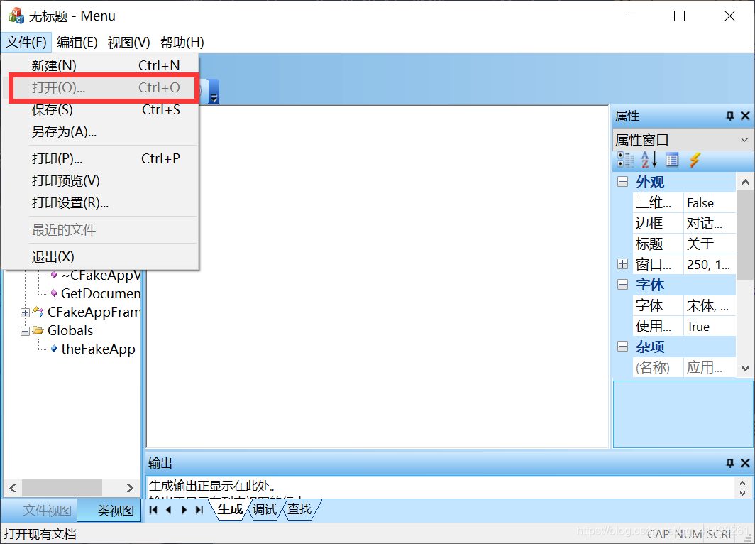This screenshot has width=755, height=544.
Task: Click properties panel scroll up arrow
Action: point(745,182)
